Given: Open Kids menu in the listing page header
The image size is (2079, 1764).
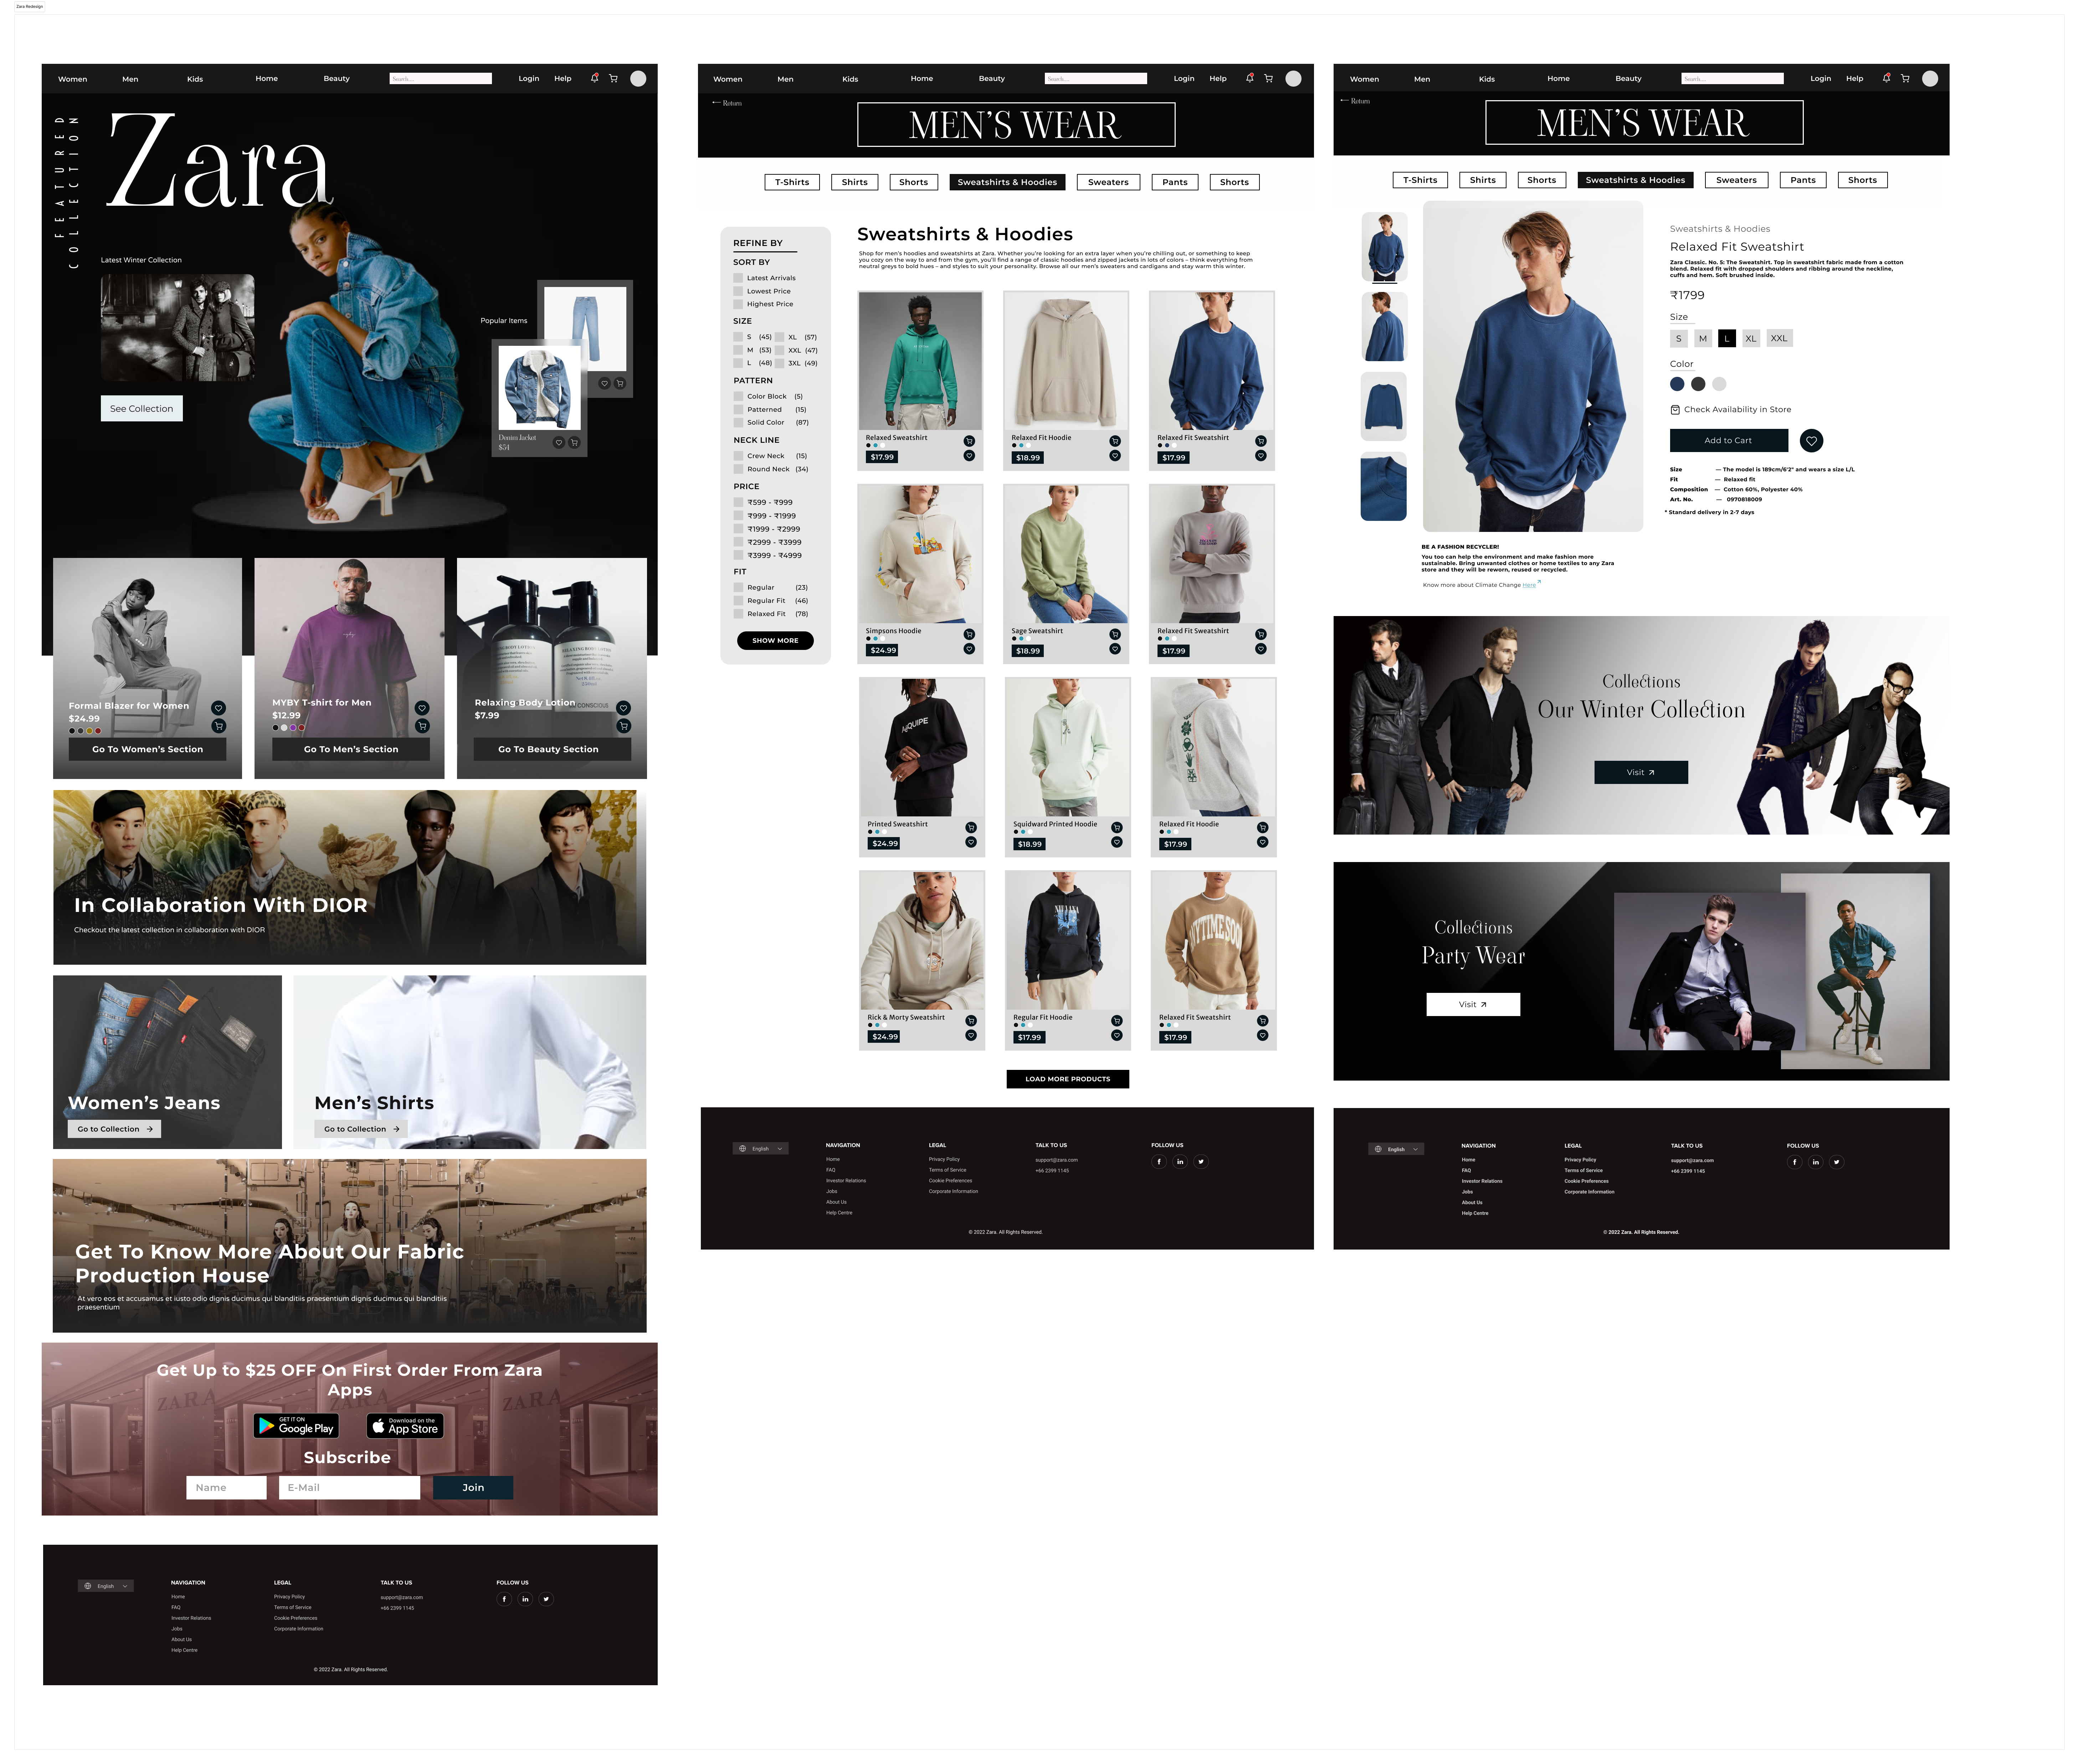Looking at the screenshot, I should 850,79.
